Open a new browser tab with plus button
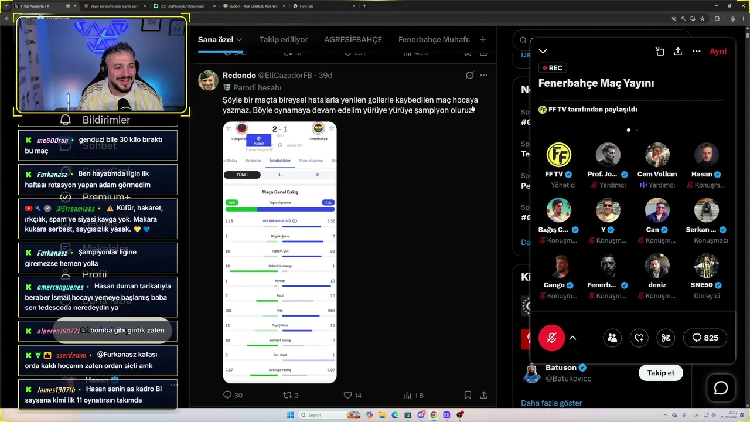 (364, 6)
